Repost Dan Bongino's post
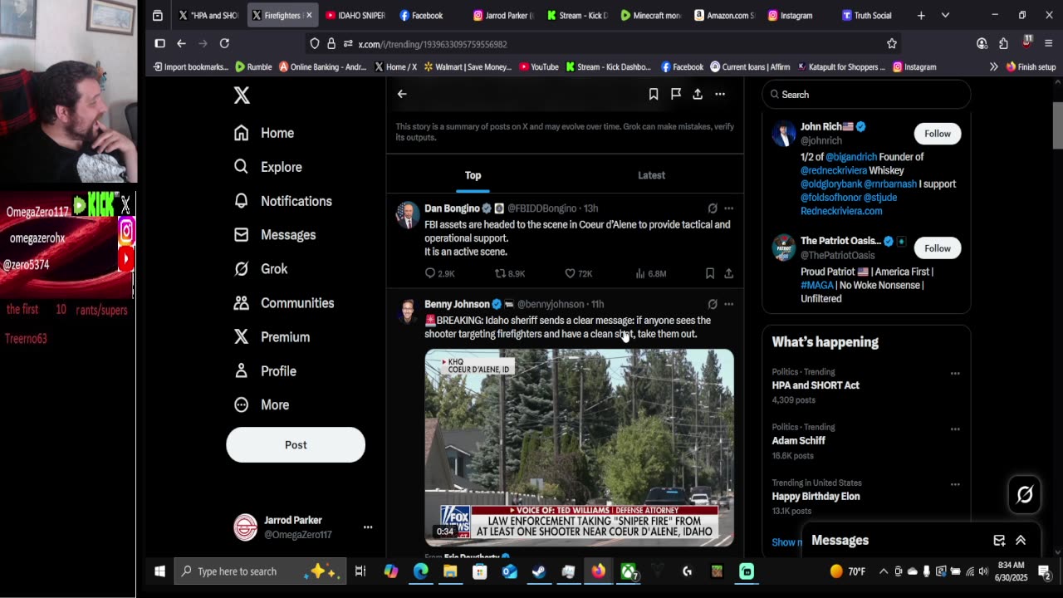Viewport: 1063px width, 598px height. point(510,273)
